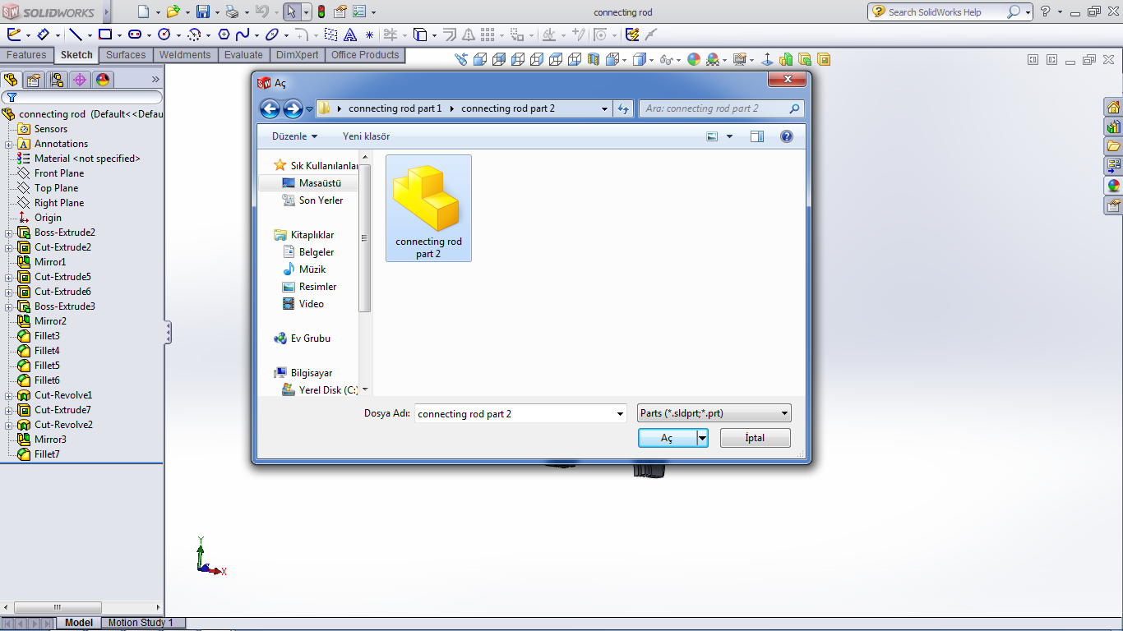
Task: Click the Aç button
Action: point(667,438)
